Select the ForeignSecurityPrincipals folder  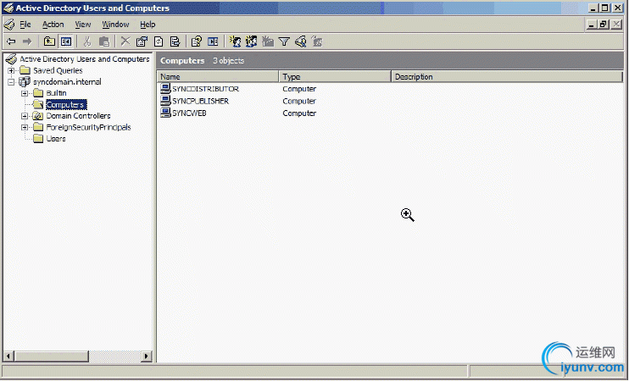[88, 127]
